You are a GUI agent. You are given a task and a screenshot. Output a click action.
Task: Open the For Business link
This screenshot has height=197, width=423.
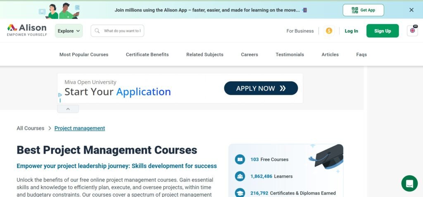coord(300,31)
